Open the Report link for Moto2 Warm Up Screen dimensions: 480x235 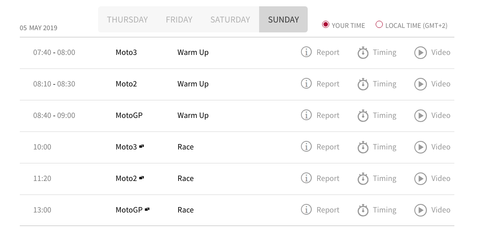(x=327, y=84)
